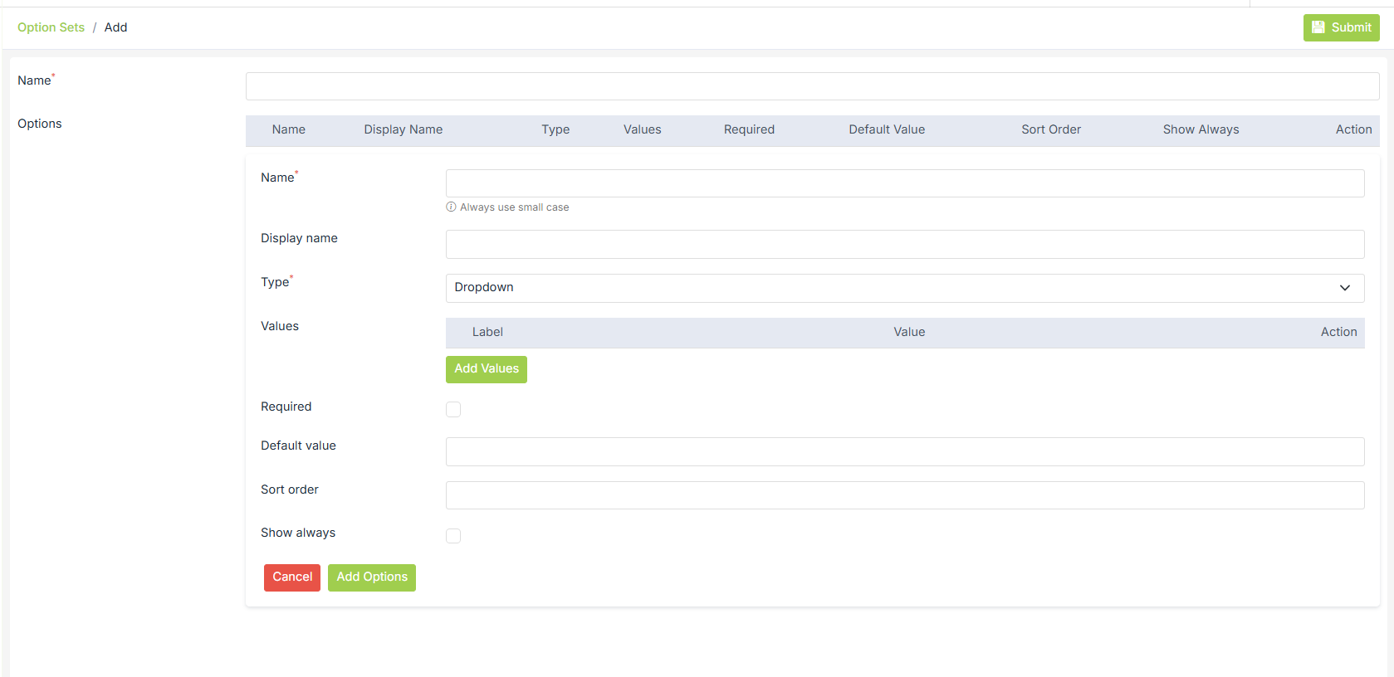1394x677 pixels.
Task: Click the Default Value column header
Action: click(x=886, y=129)
